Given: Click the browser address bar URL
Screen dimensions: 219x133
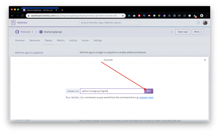Looking at the screenshot, I should click(x=75, y=16).
